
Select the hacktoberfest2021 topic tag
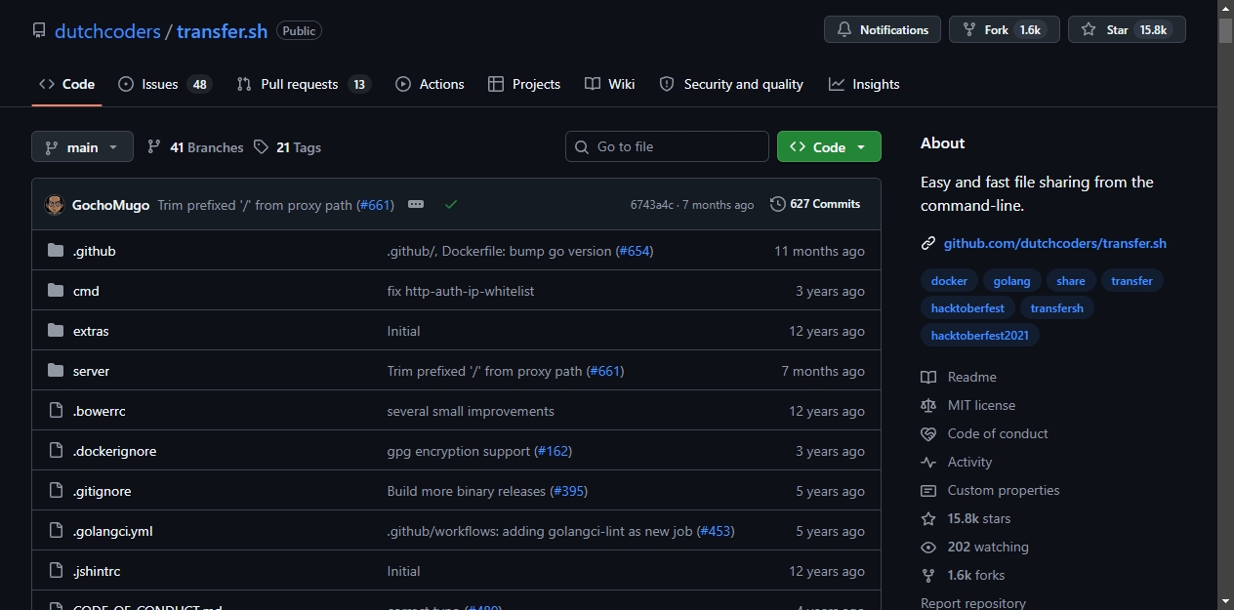[x=980, y=336]
